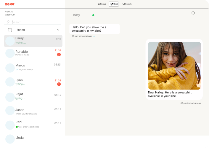Click the 8:45 timestamp on Hailey row
The width and height of the screenshot is (209, 148).
tap(59, 39)
